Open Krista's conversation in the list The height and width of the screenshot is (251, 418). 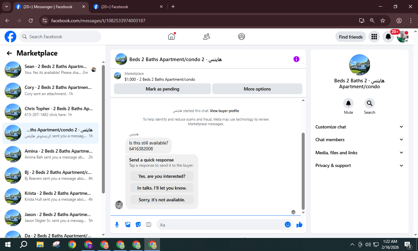[51, 196]
